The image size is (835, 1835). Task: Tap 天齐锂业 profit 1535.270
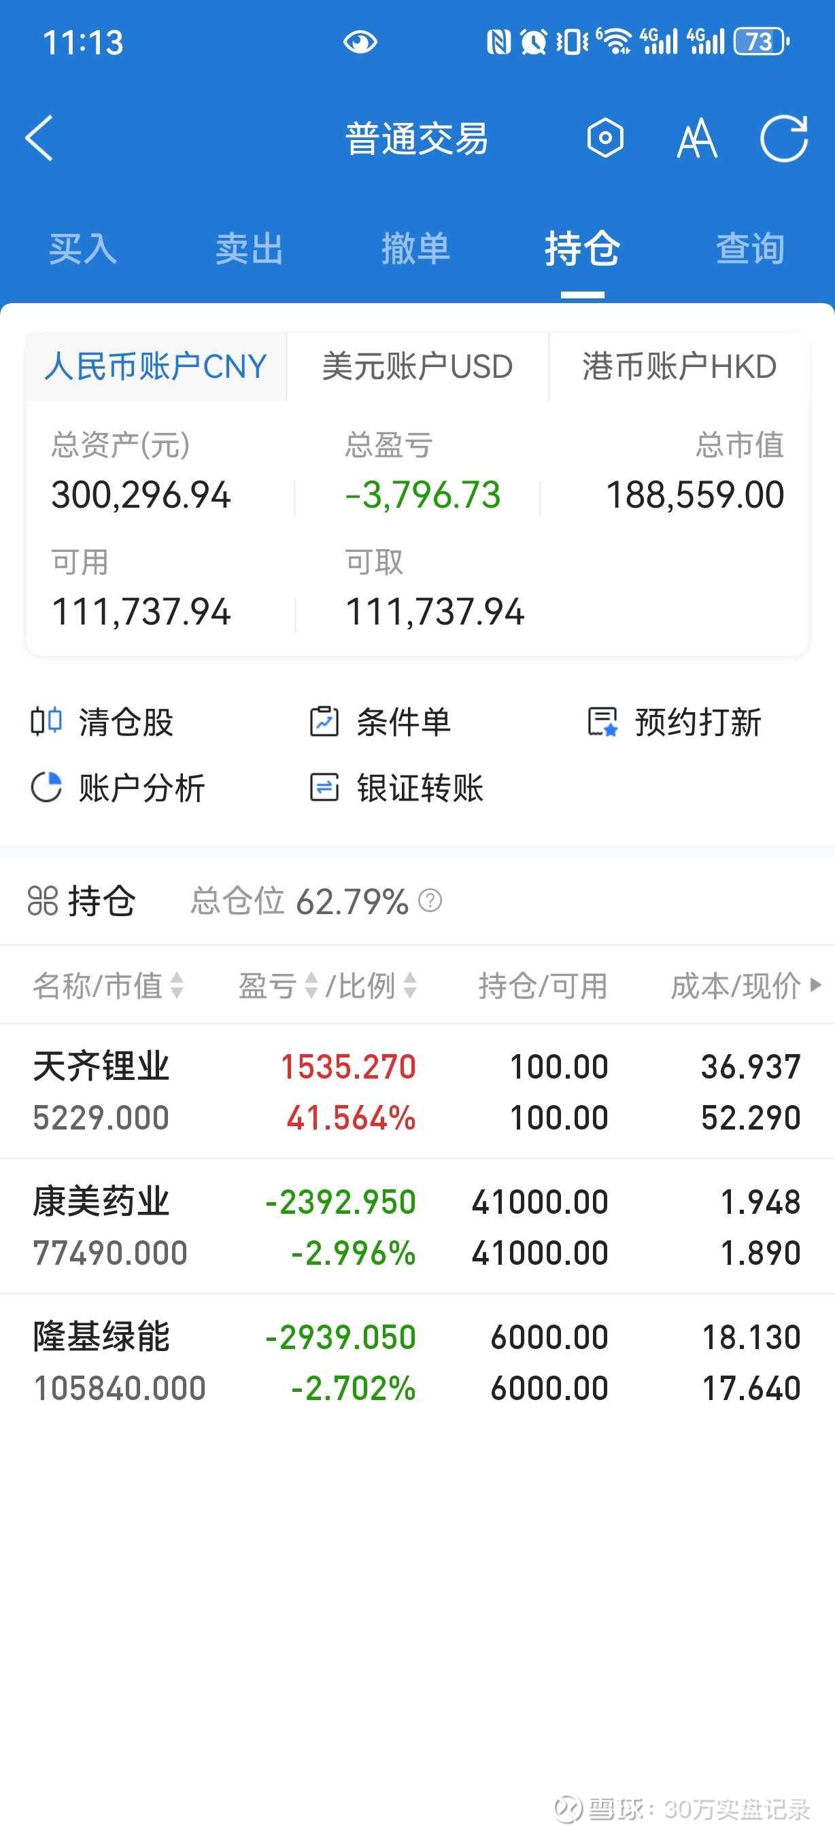(x=348, y=1067)
